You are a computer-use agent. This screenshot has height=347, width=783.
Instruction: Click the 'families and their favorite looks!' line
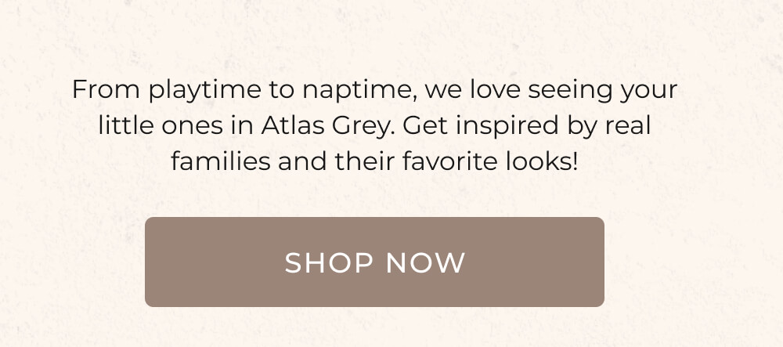[374, 161]
